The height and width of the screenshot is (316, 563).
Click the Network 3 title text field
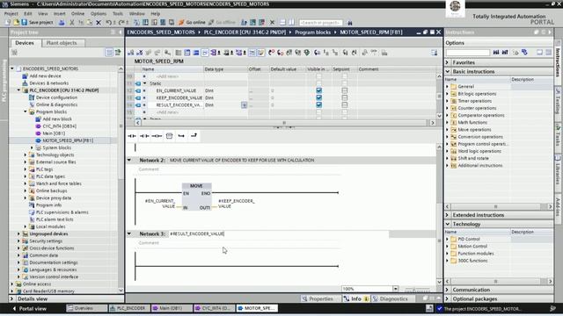tap(279, 233)
